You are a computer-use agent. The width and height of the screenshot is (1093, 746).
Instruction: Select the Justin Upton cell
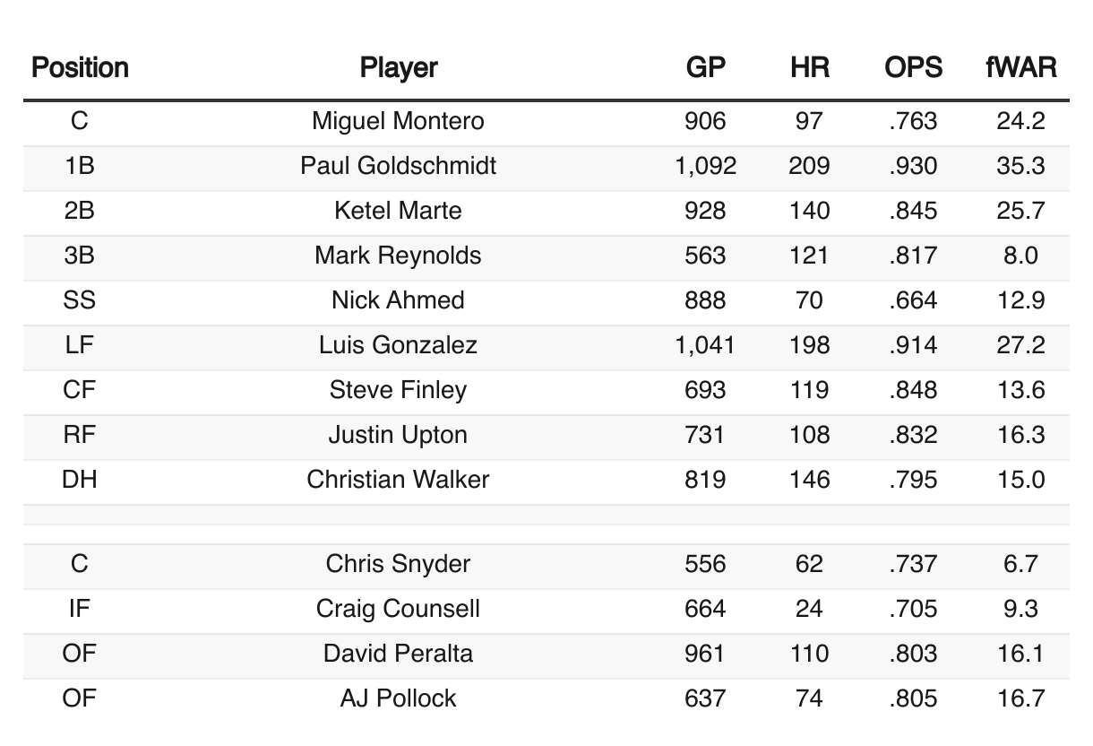point(398,435)
